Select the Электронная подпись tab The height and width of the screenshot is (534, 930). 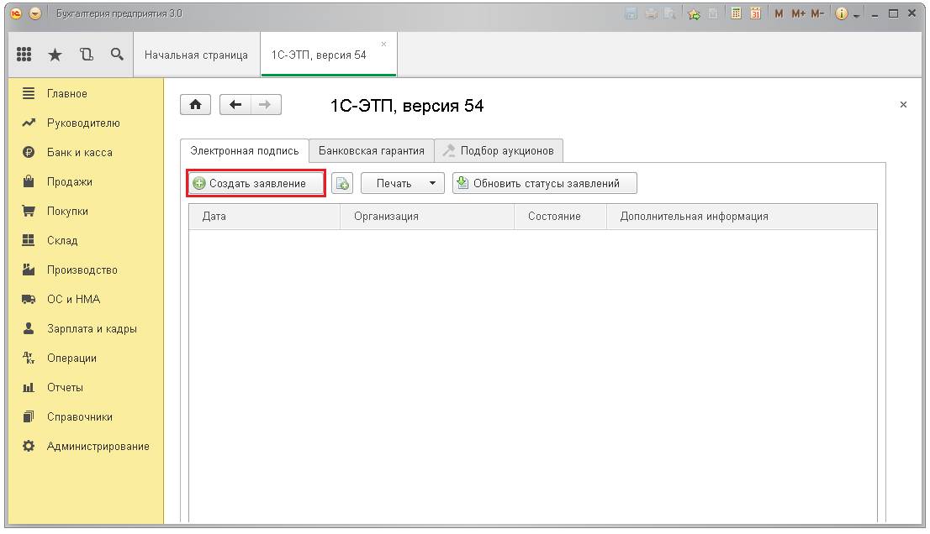coord(245,151)
